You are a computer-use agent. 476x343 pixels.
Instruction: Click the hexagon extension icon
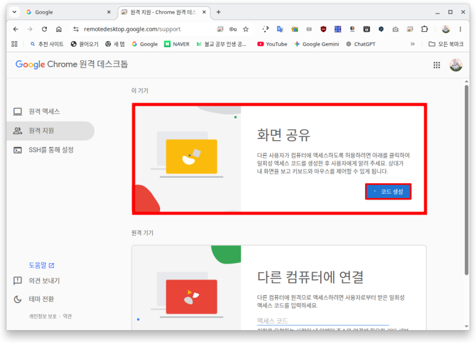point(381,29)
